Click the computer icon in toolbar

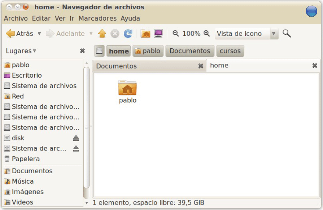158,34
